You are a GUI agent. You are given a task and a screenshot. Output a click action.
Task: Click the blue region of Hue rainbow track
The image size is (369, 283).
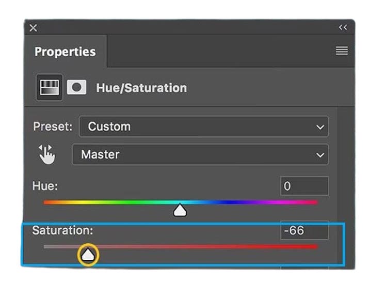click(231, 202)
